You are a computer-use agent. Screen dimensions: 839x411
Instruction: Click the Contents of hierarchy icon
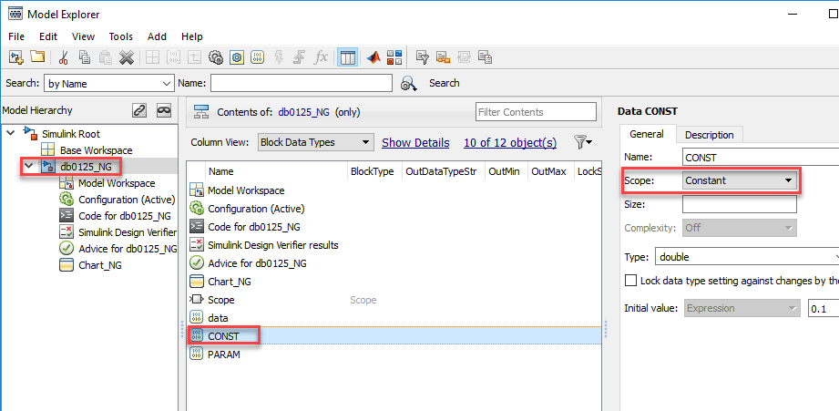(201, 112)
